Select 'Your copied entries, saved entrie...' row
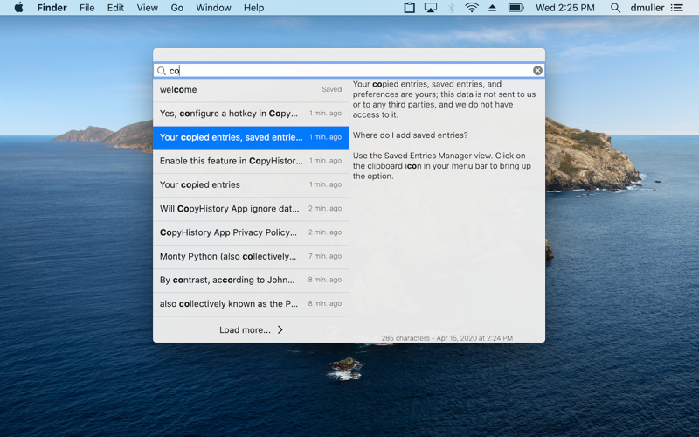 [x=251, y=137]
